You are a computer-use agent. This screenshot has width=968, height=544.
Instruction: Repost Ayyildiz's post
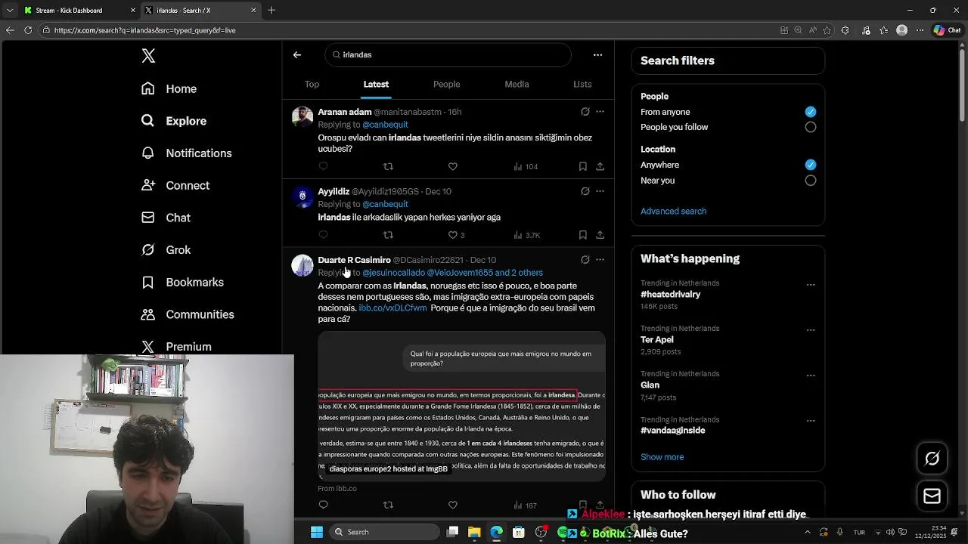(x=388, y=235)
